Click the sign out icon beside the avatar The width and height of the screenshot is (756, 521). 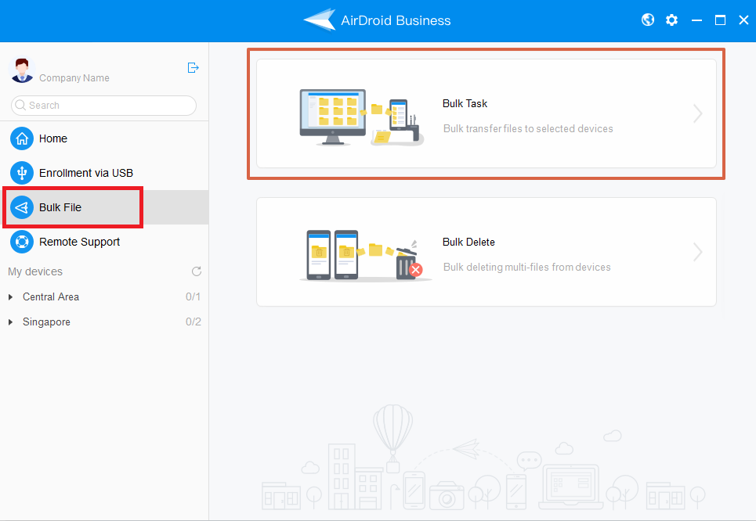(194, 68)
